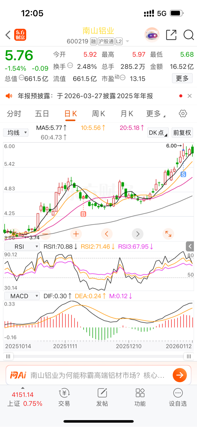The height and width of the screenshot is (427, 197).
Task: Tap the B buy signal marker
Action: click(x=83, y=214)
